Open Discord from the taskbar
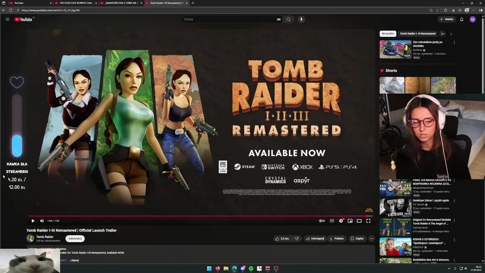Screen dimensions: 485x273 (242, 268)
